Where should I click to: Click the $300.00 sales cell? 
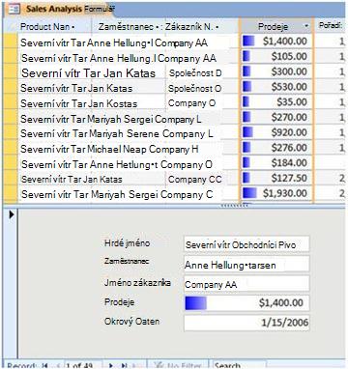coord(276,71)
